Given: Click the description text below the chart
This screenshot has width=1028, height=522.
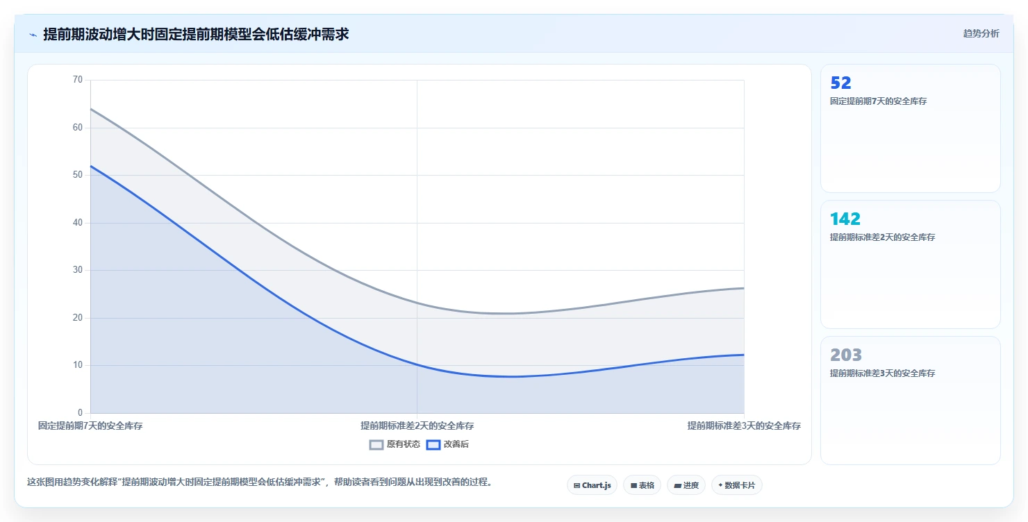Looking at the screenshot, I should pyautogui.click(x=260, y=482).
